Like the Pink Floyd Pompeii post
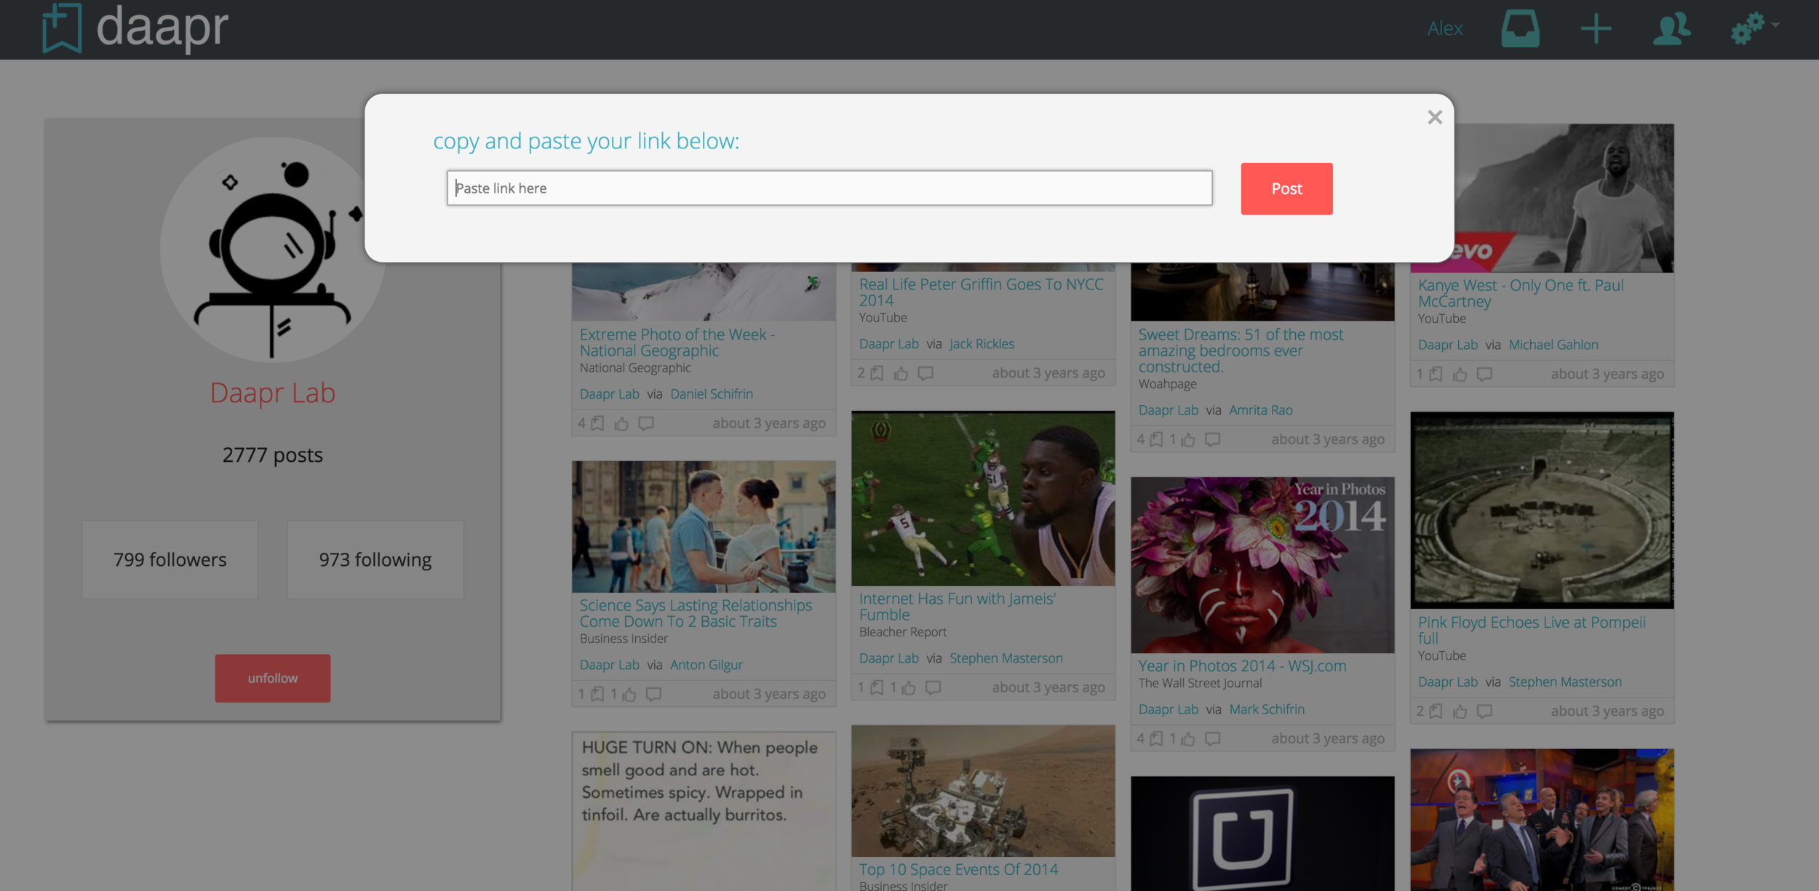The width and height of the screenshot is (1819, 891). (1460, 711)
